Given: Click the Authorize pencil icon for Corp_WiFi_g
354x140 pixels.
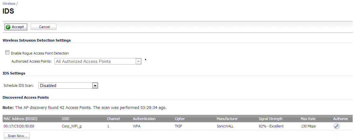Looking at the screenshot, I should coord(336,126).
